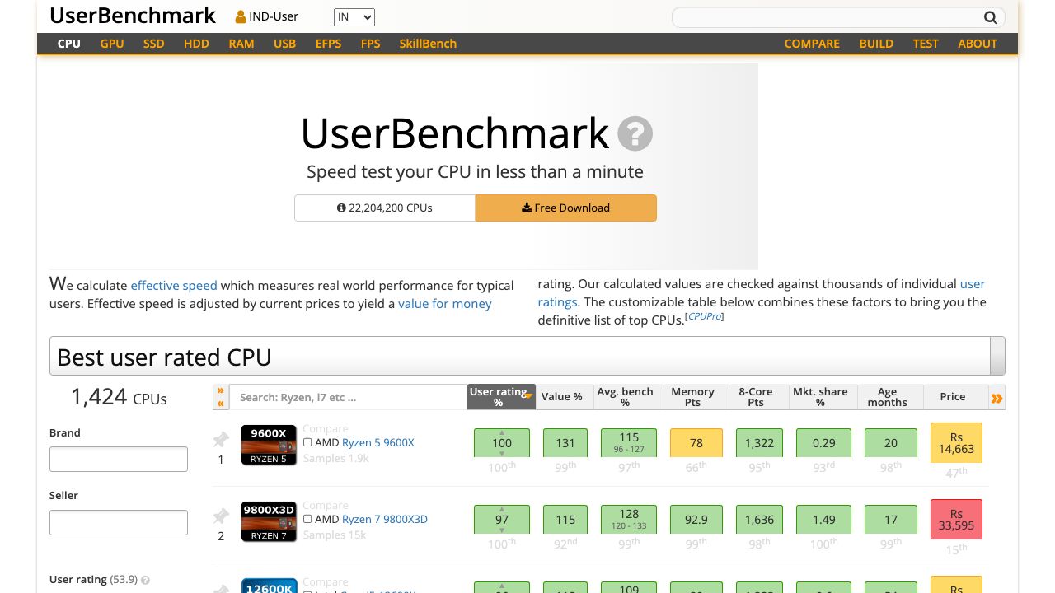The image size is (1055, 593).
Task: Open the 9800X3D Ryzen 7 thumbnail
Action: point(269,521)
